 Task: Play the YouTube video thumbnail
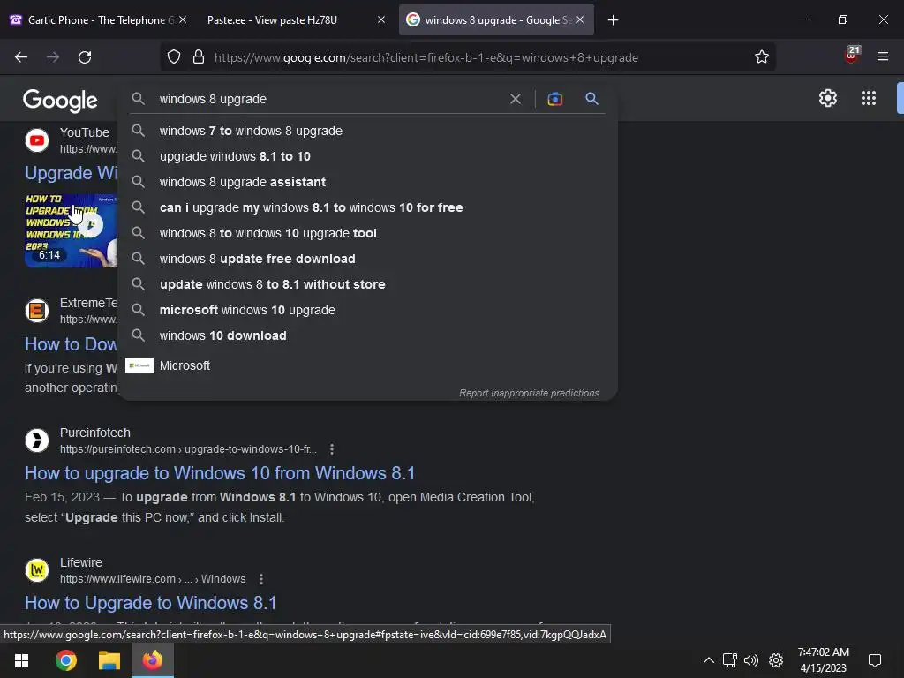click(71, 230)
